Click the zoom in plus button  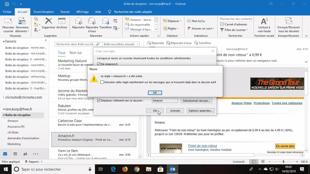click(x=297, y=162)
